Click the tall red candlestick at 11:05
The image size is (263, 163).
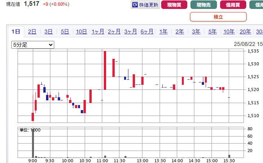click(x=105, y=70)
